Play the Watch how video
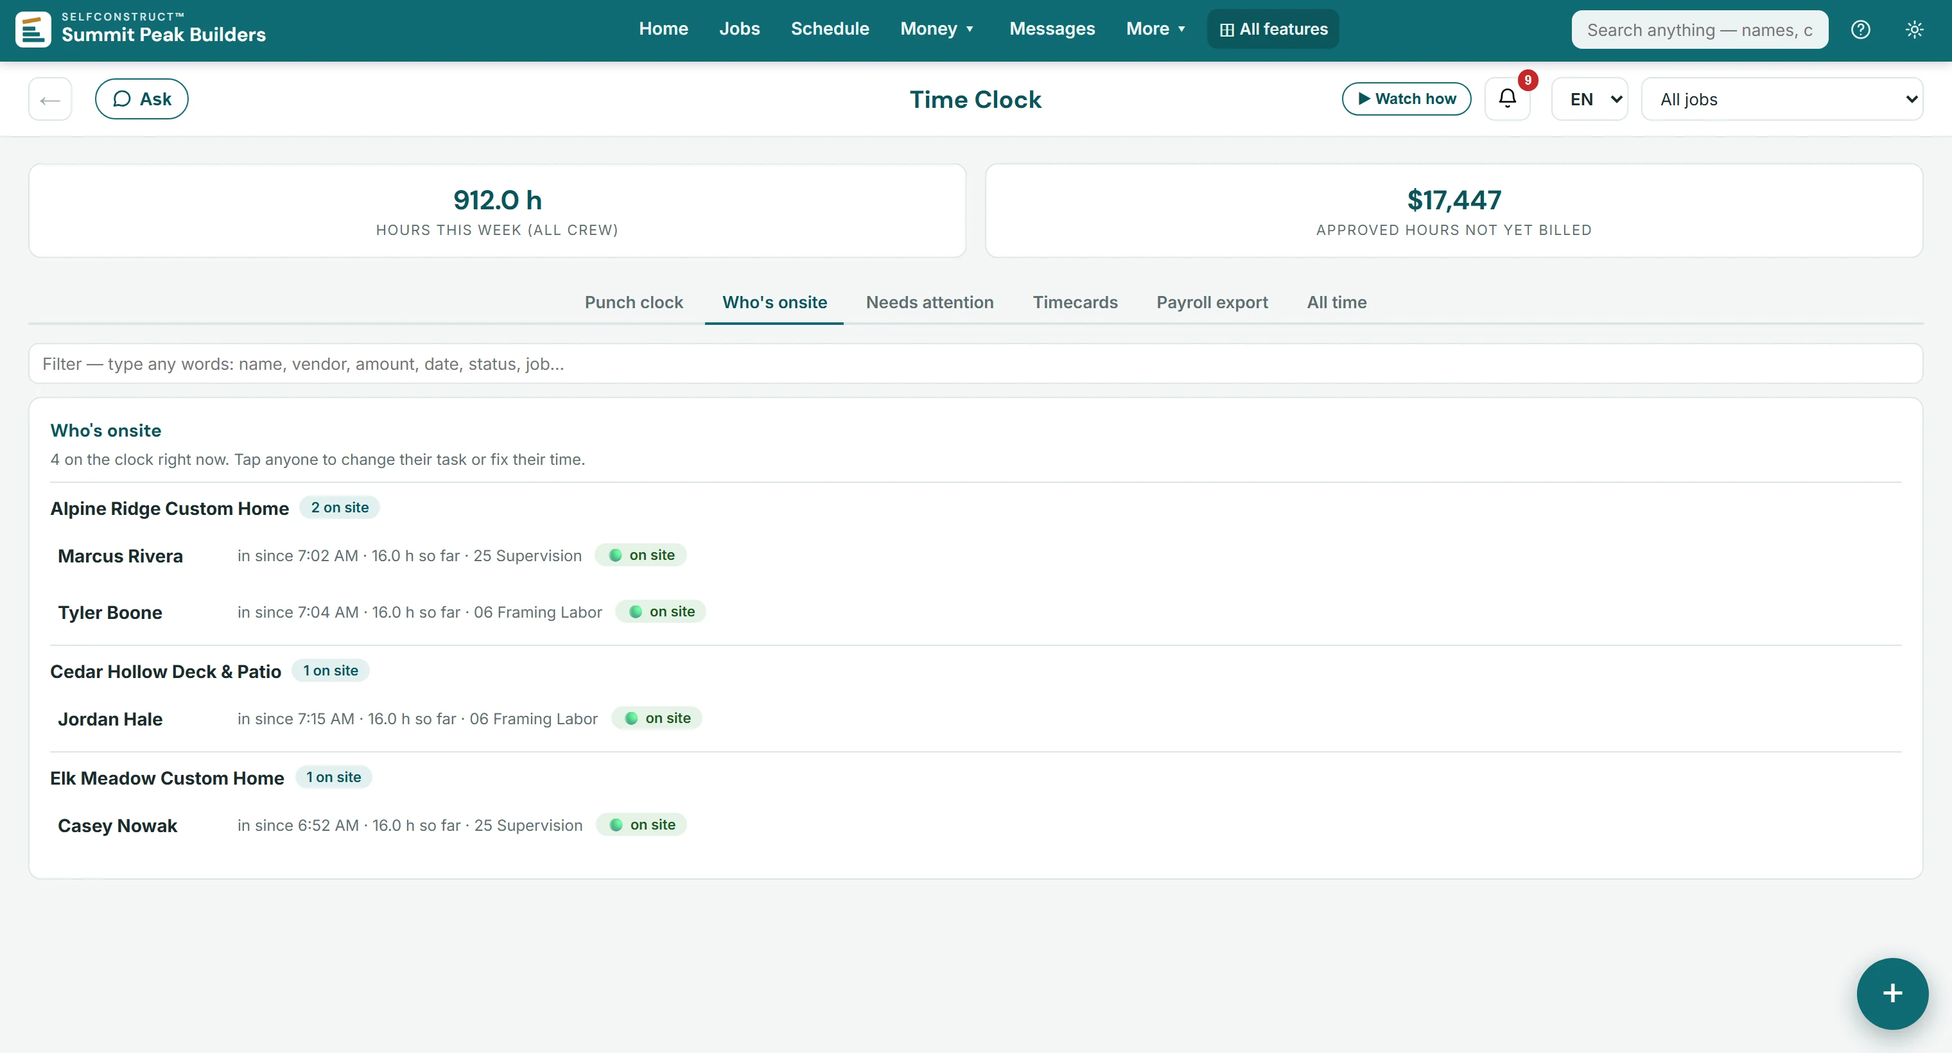The image size is (1952, 1053). coord(1406,98)
